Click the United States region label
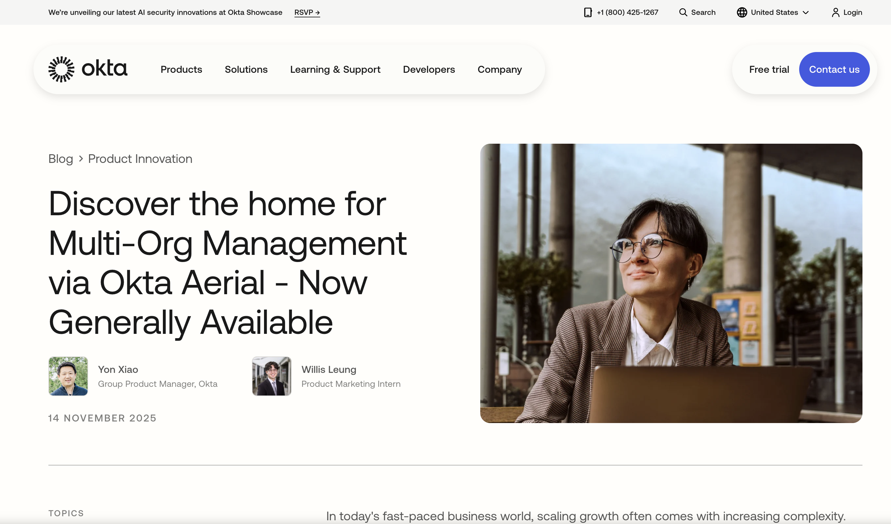 pyautogui.click(x=774, y=12)
